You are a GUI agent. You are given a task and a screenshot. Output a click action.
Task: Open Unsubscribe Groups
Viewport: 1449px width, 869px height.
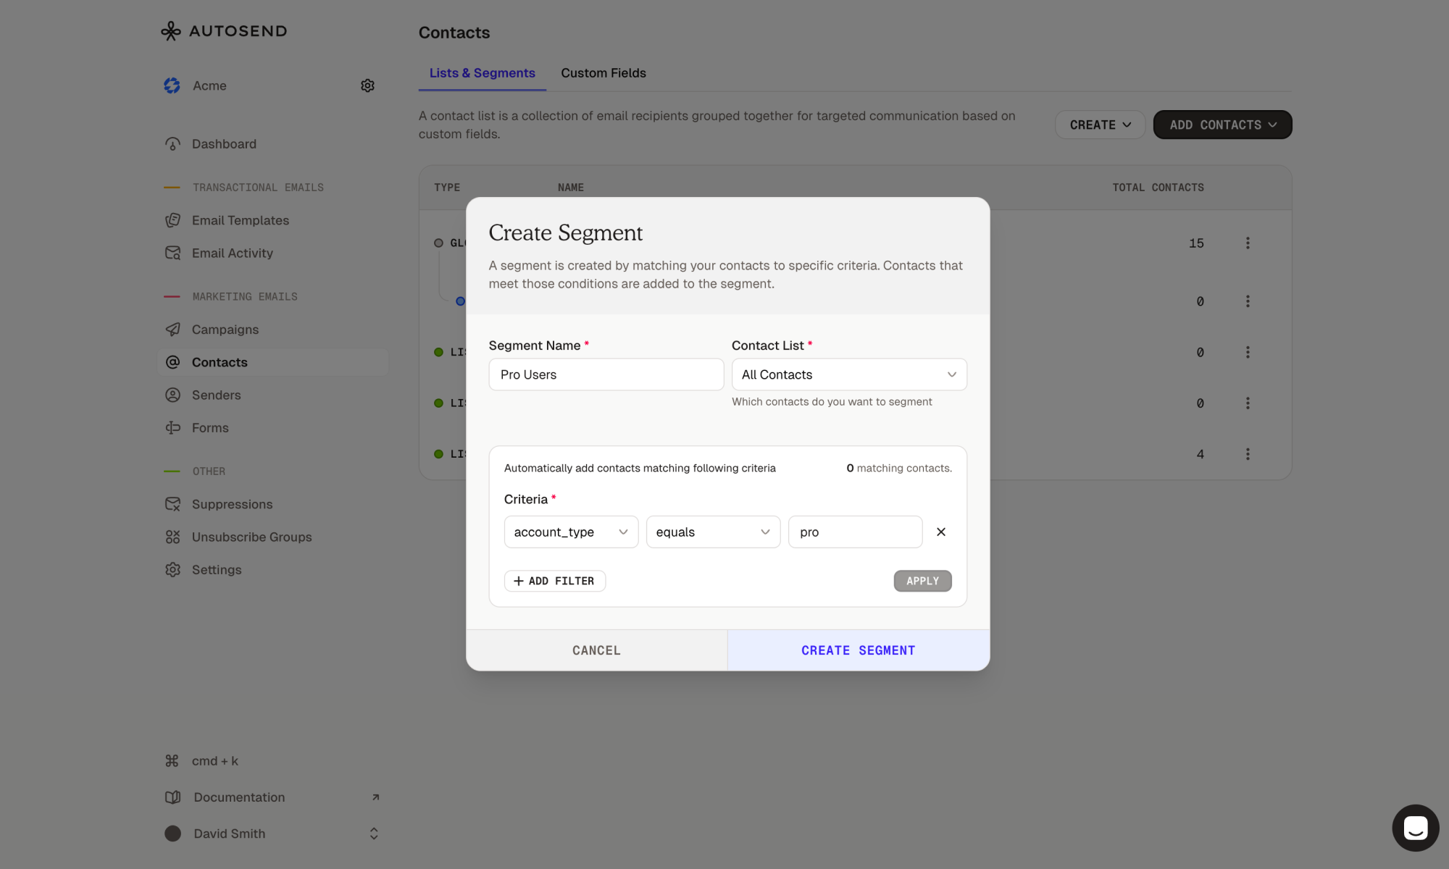251,537
